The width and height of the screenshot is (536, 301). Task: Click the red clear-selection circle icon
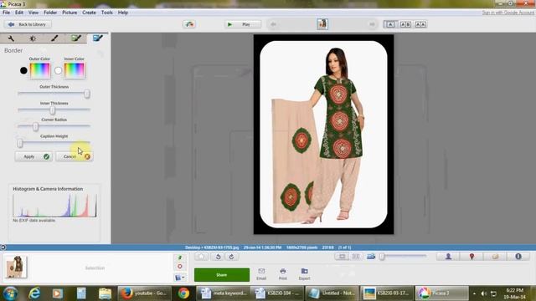coord(180,267)
